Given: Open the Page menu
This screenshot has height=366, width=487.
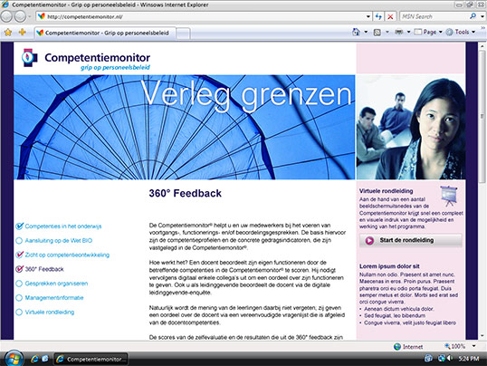Looking at the screenshot, I should [428, 32].
